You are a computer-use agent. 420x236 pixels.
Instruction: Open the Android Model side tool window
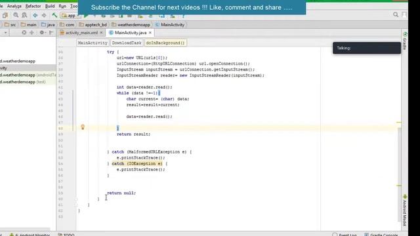(x=405, y=210)
